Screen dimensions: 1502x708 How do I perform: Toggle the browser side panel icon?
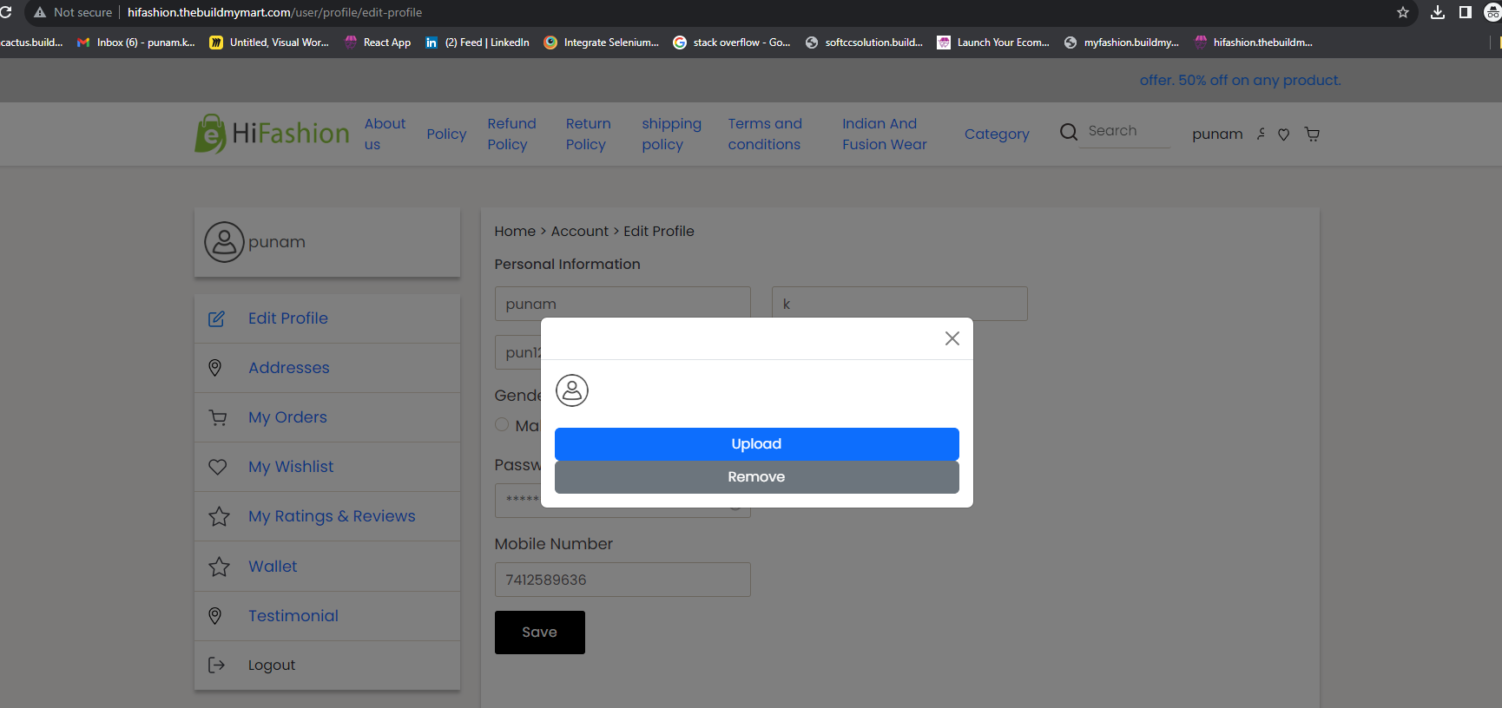[x=1466, y=12]
